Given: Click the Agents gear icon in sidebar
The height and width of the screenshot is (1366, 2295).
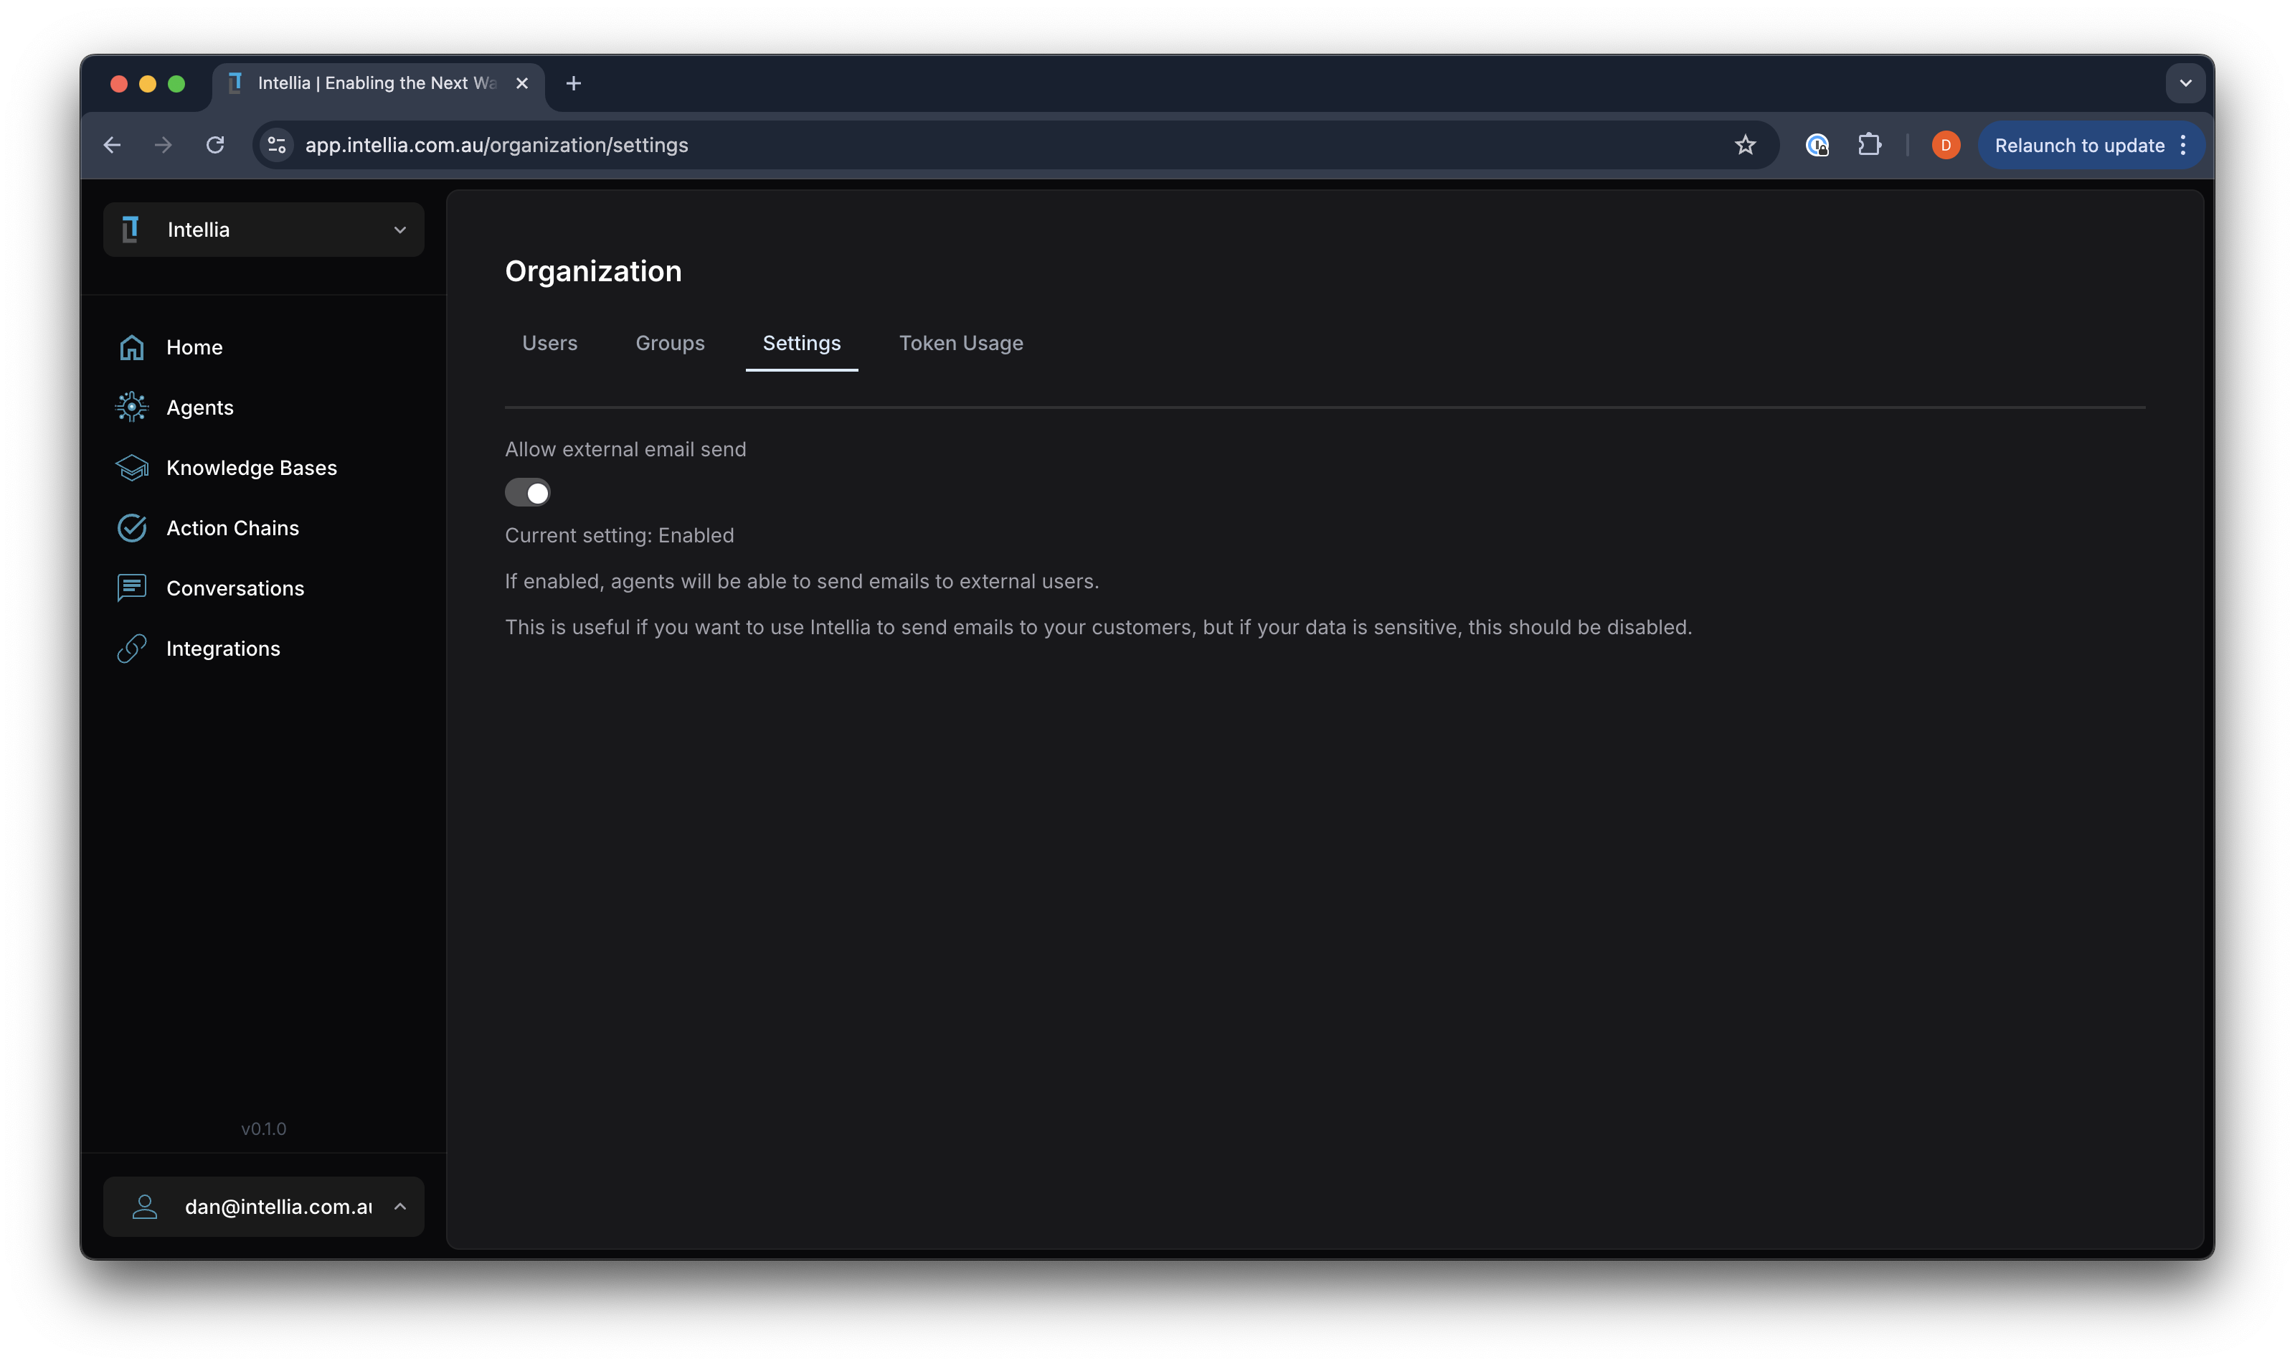Looking at the screenshot, I should [131, 407].
